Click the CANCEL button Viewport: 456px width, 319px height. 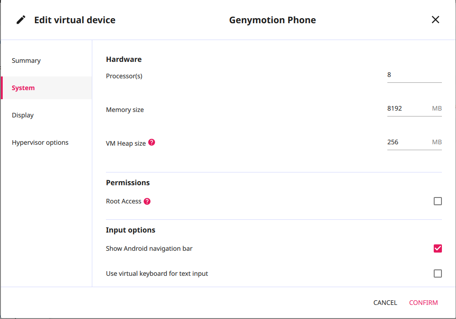[385, 302]
